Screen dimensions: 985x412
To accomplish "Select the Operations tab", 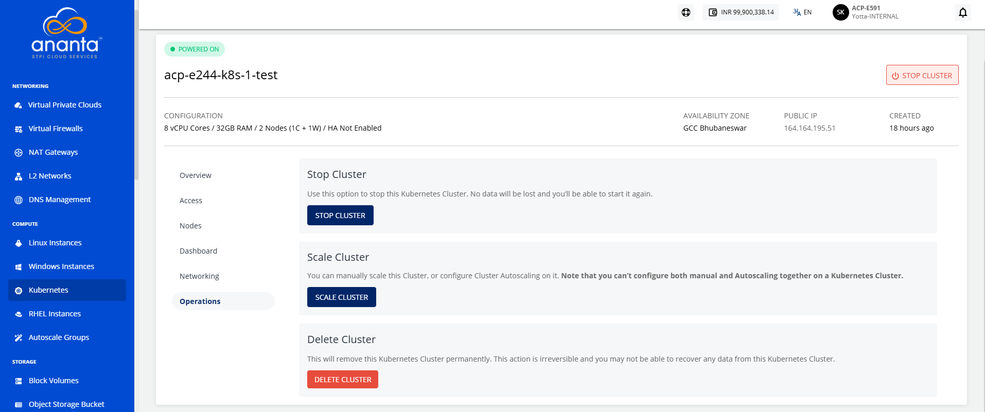I will pyautogui.click(x=223, y=301).
